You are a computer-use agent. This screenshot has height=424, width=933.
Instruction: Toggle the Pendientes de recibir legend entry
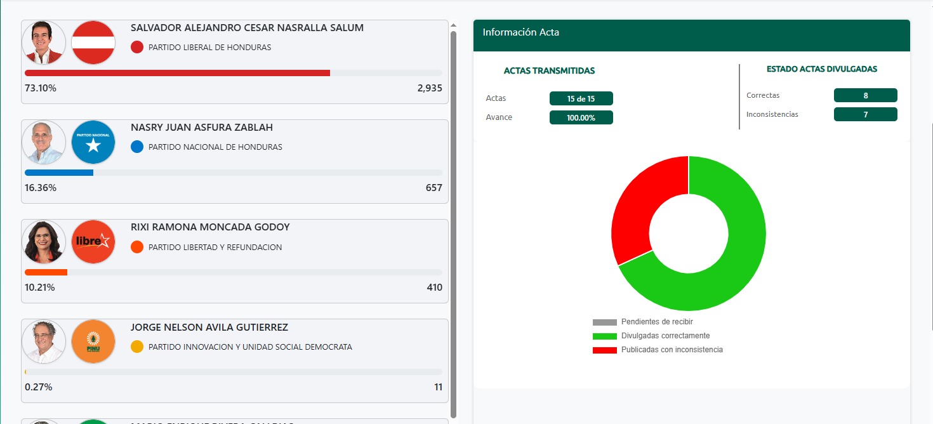[x=647, y=322]
